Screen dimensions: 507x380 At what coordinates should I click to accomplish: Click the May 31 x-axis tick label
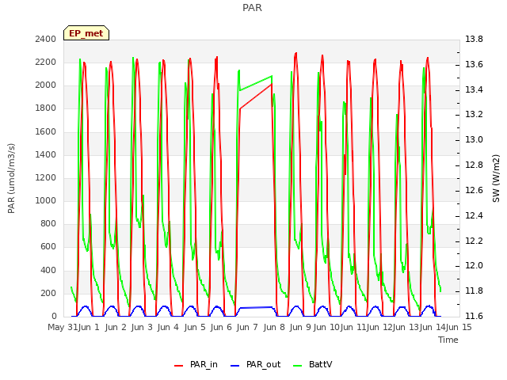(x=63, y=327)
